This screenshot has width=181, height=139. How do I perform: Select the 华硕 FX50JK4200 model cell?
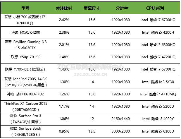26,32
